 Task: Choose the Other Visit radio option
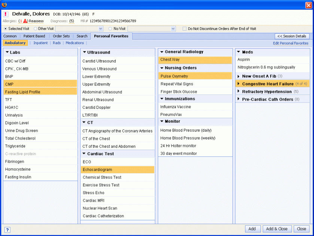[x=35, y=29]
